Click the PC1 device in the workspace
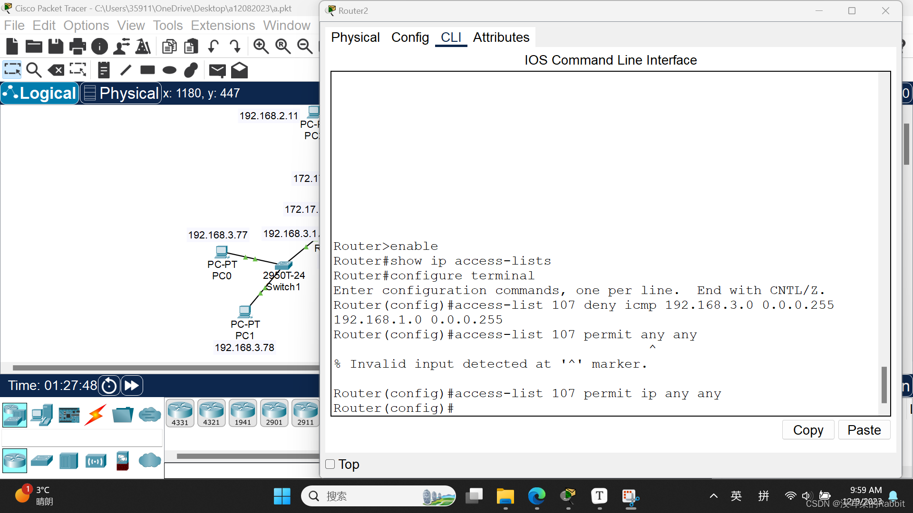 coord(245,312)
